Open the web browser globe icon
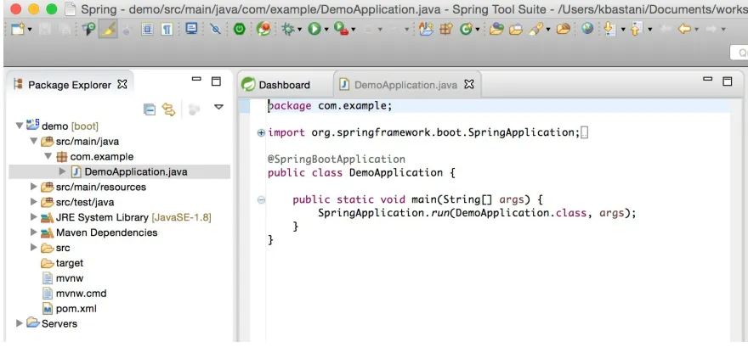 click(587, 29)
